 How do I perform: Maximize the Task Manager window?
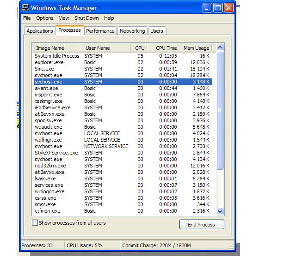click(x=218, y=8)
